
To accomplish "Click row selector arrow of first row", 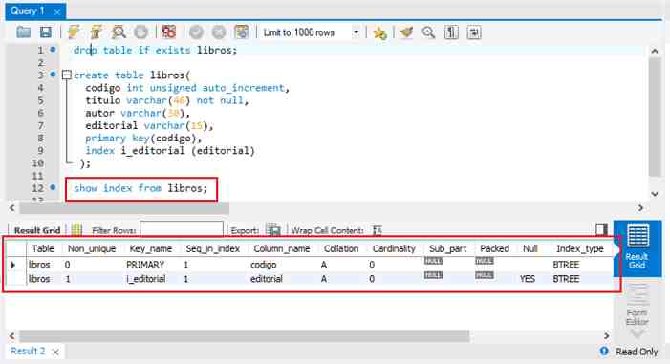I will [12, 265].
